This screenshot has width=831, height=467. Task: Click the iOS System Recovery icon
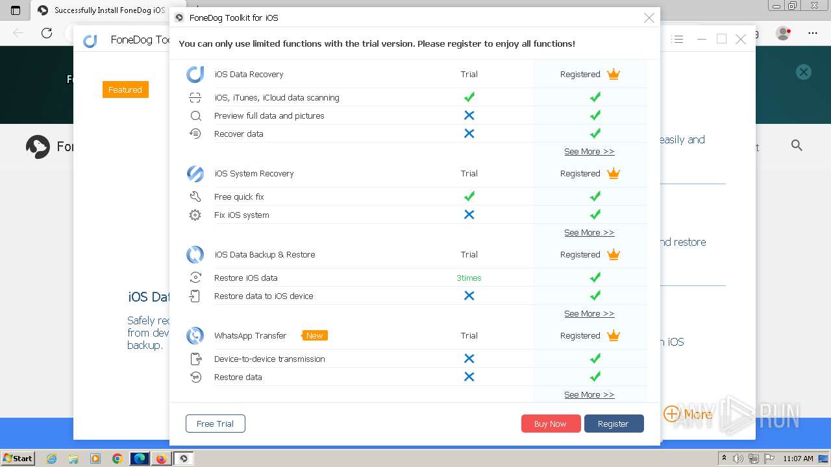click(x=195, y=174)
